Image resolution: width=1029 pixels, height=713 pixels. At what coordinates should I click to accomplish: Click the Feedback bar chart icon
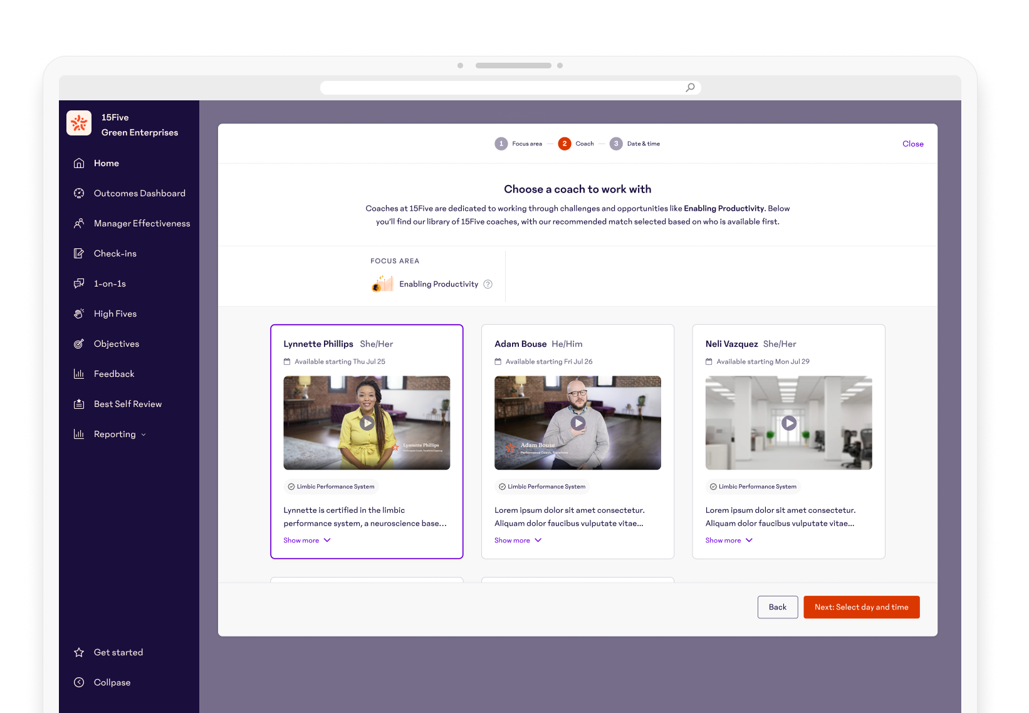(79, 374)
